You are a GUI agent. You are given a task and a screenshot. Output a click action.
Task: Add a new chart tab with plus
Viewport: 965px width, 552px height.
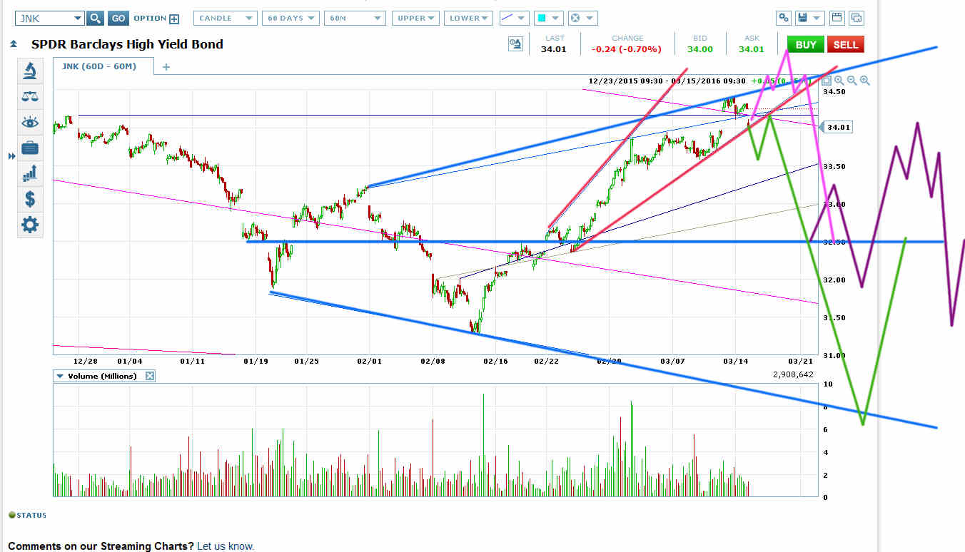click(166, 67)
